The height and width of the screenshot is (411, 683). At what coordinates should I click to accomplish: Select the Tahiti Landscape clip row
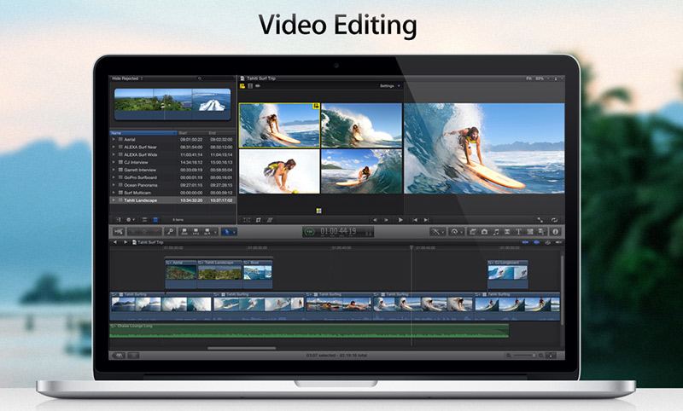172,200
